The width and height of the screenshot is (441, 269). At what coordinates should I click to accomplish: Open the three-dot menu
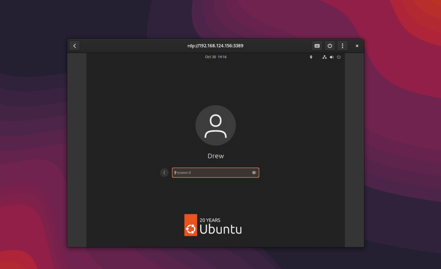342,46
